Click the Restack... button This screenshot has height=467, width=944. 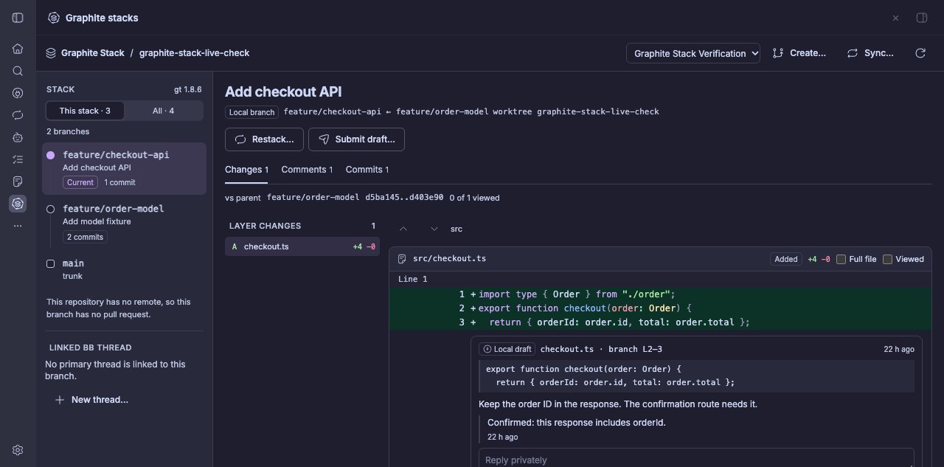tap(264, 139)
